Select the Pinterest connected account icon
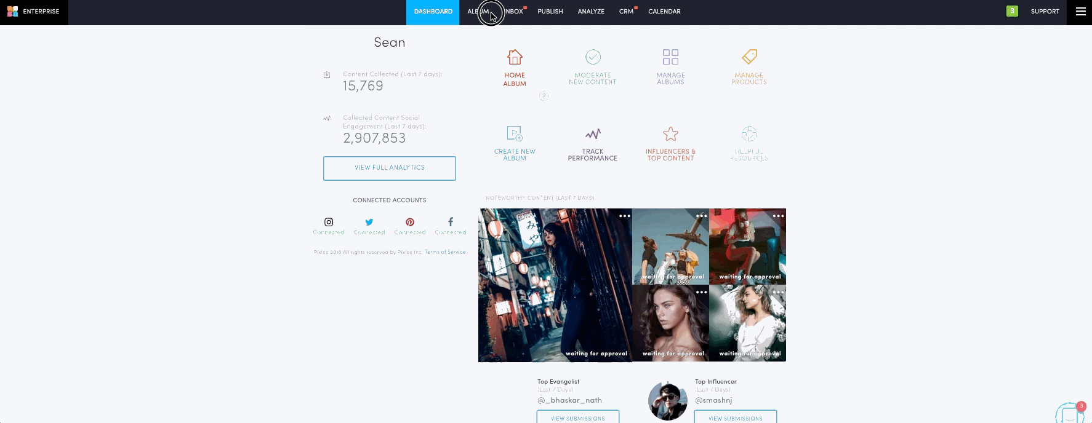Screen dimensions: 1092x423 (x=410, y=222)
